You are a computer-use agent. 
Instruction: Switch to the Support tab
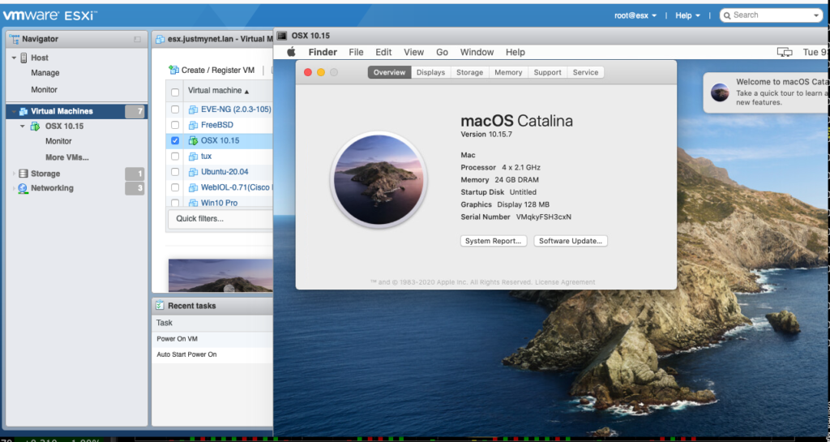tap(547, 72)
